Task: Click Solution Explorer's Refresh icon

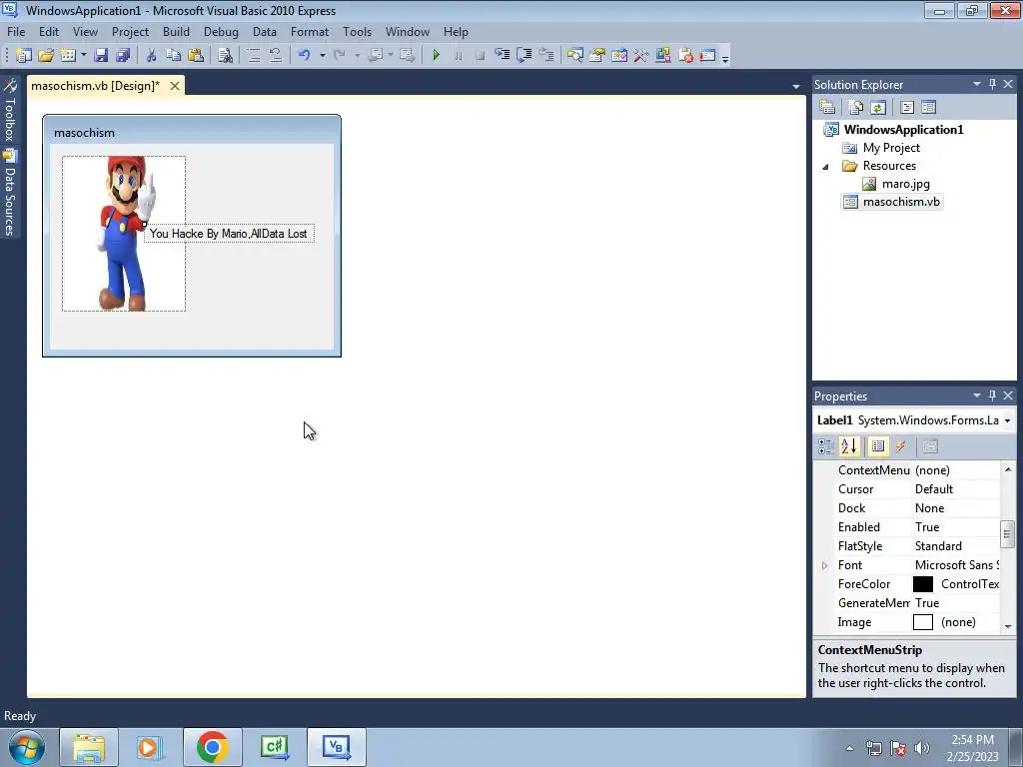Action: pos(877,107)
